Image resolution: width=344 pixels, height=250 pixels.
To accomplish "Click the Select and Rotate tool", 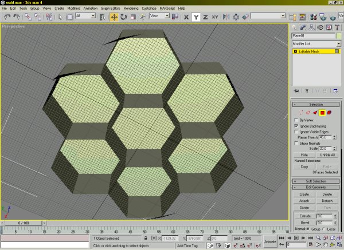I will [x=124, y=17].
